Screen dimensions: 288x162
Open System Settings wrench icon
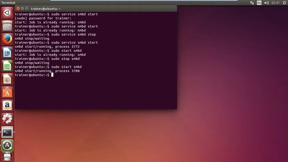[x=7, y=119]
